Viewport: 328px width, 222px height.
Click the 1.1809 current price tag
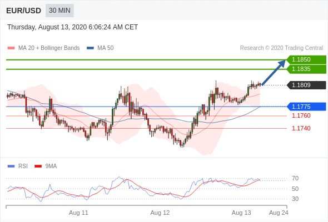[306, 85]
